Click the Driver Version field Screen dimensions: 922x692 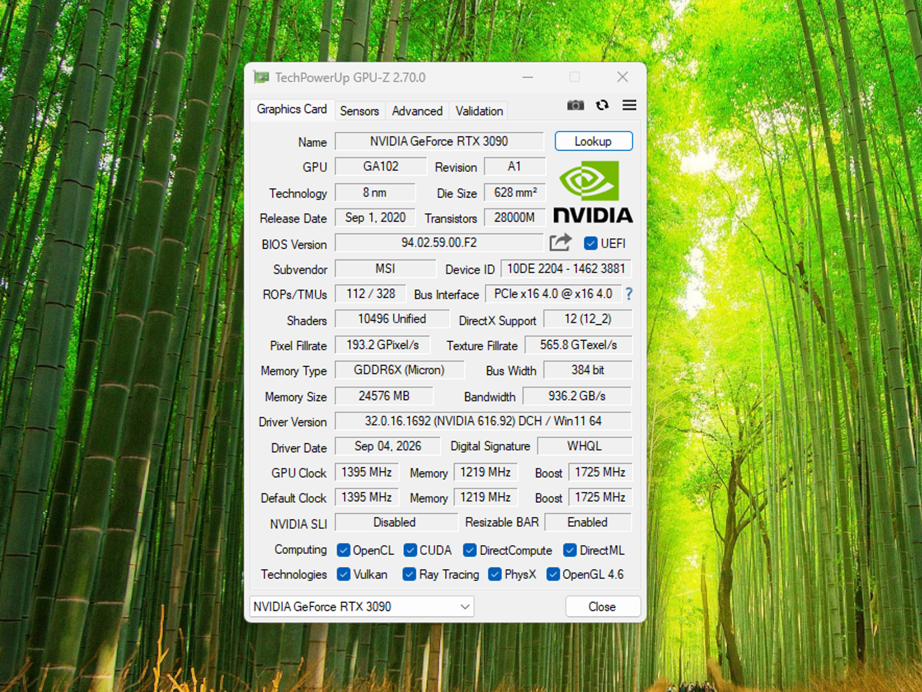coord(484,421)
